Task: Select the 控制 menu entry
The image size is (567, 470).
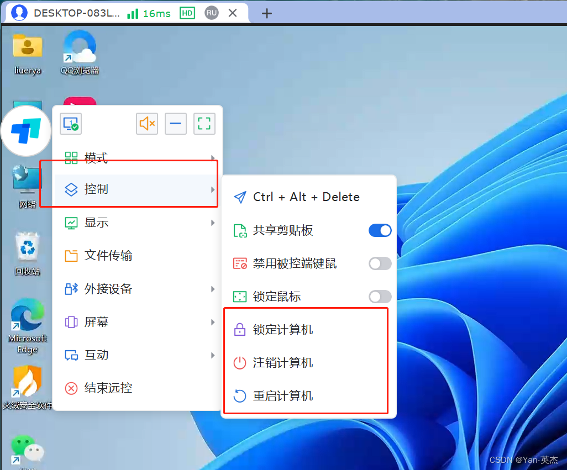Action: 138,189
